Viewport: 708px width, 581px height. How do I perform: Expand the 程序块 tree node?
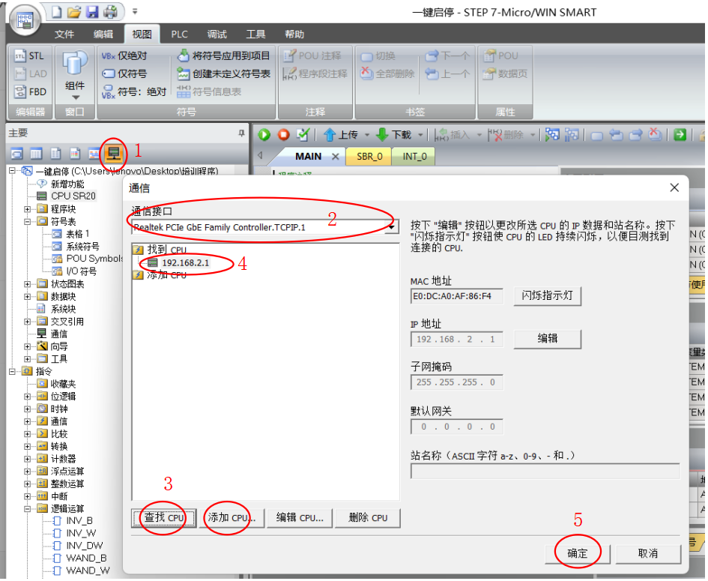[28, 209]
